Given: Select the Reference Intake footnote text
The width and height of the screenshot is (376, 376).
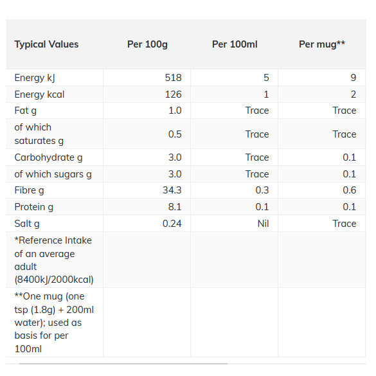Looking at the screenshot, I should click(54, 260).
